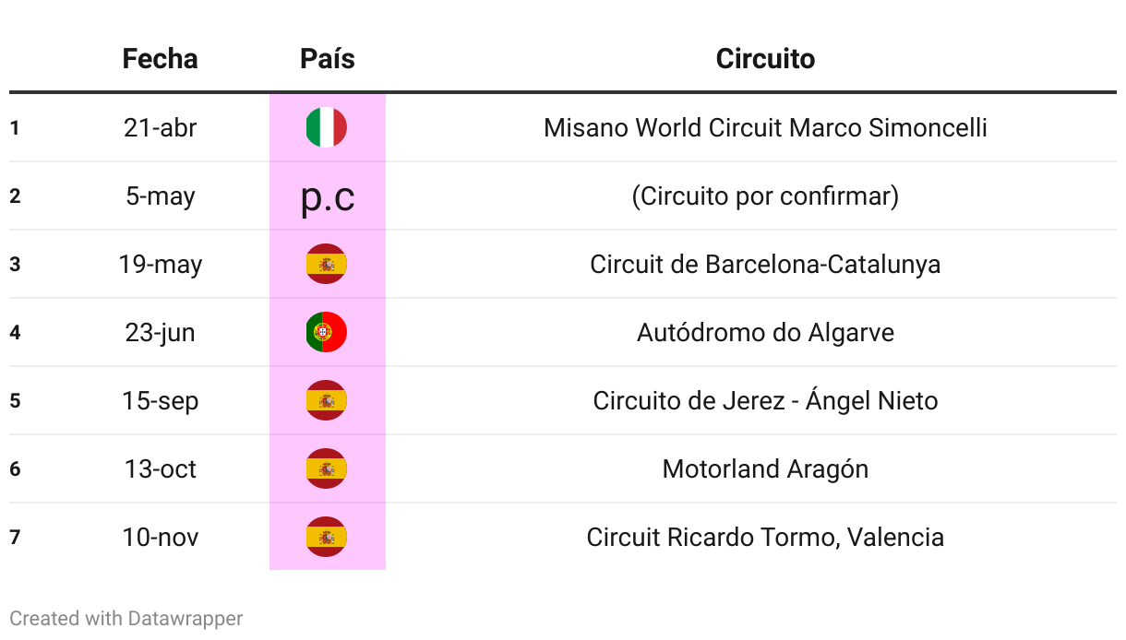This screenshot has width=1126, height=640.
Task: Click the Portugal flag icon
Action: pyautogui.click(x=327, y=332)
